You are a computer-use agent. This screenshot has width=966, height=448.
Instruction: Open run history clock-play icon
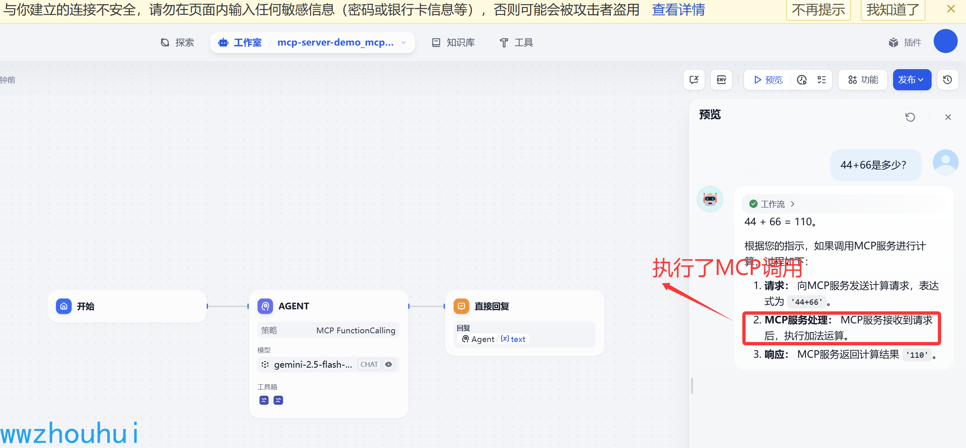point(802,80)
